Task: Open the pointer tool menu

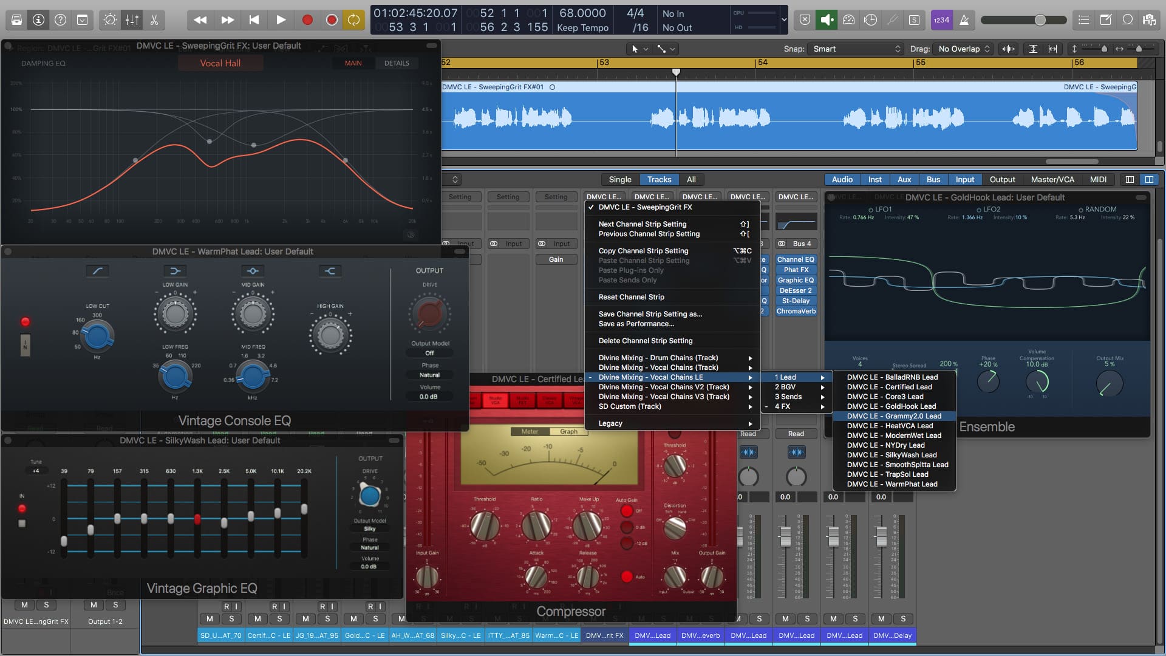Action: coord(639,49)
